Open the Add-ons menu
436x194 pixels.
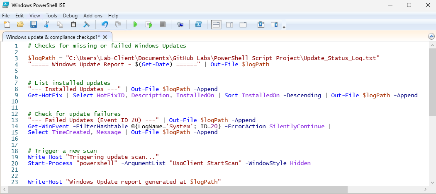click(93, 16)
